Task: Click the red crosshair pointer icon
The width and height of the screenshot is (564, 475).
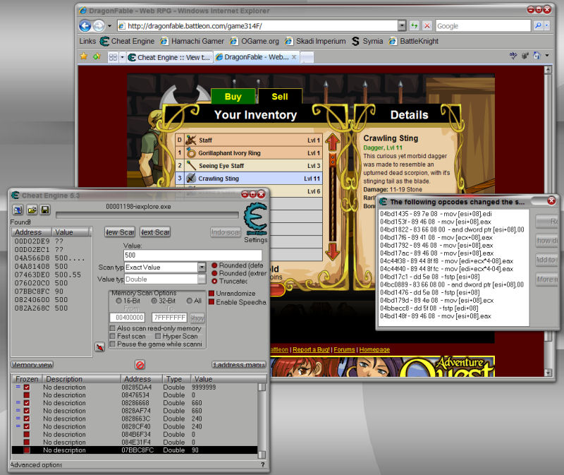Action: (x=100, y=347)
